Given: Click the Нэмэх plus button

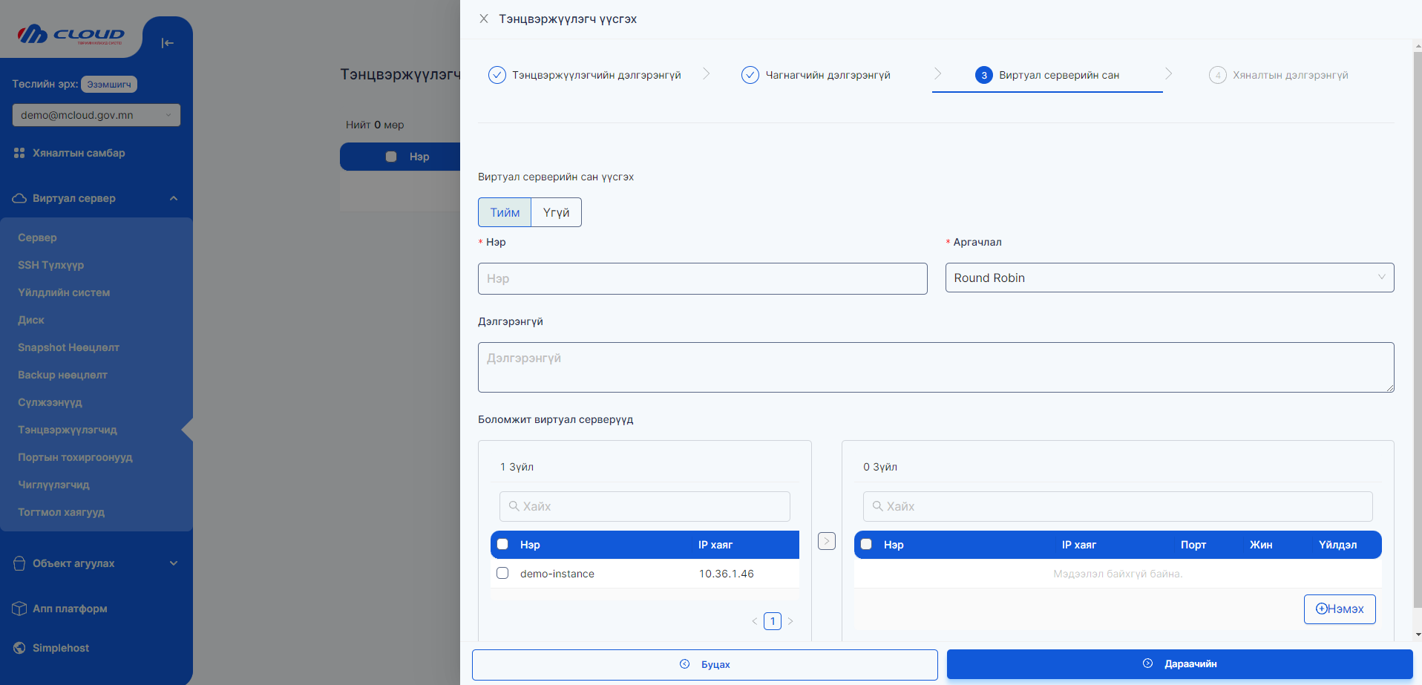Looking at the screenshot, I should tap(1339, 609).
